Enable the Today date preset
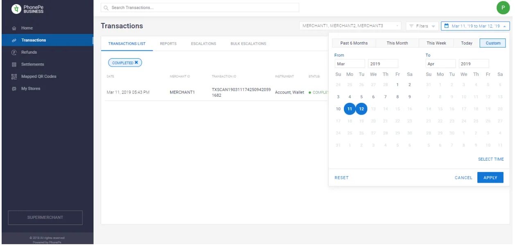The width and height of the screenshot is (515, 245). 466,43
